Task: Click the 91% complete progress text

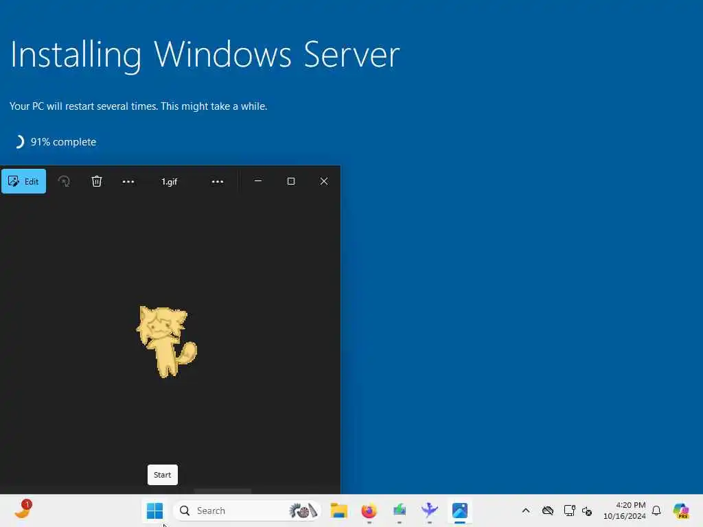Action: (63, 142)
